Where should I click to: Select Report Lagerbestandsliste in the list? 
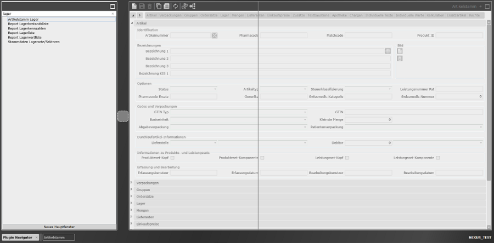click(x=29, y=24)
